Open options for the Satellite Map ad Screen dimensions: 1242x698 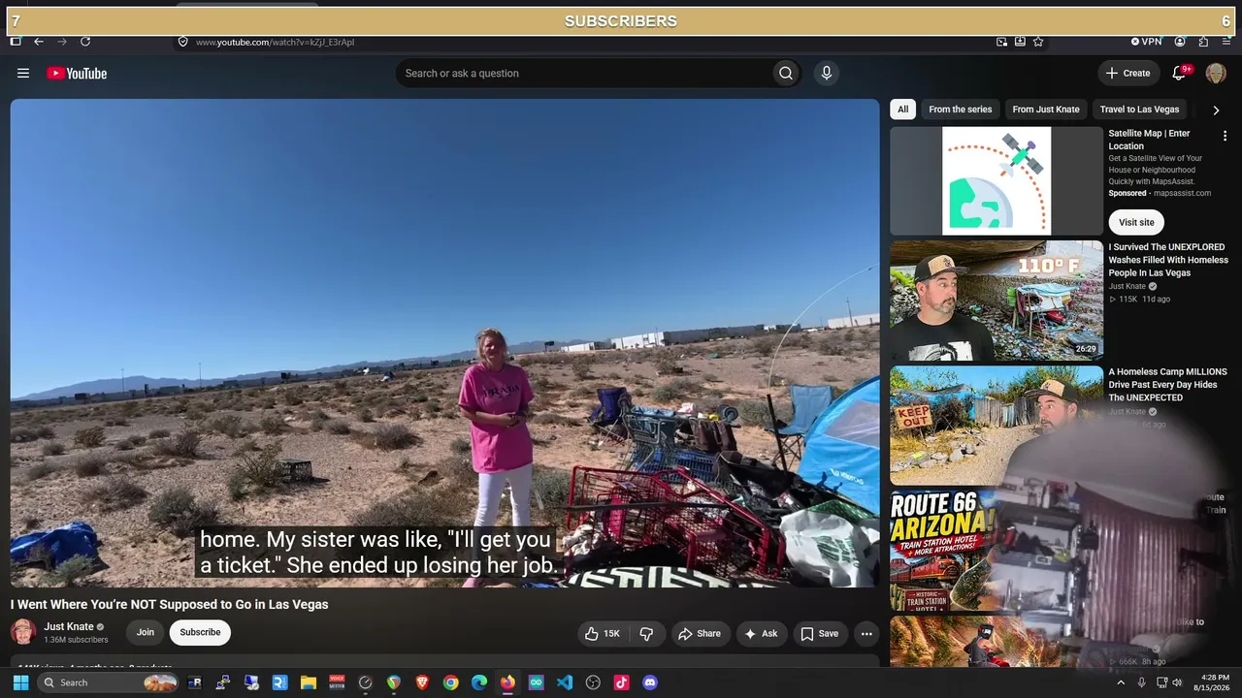point(1225,137)
